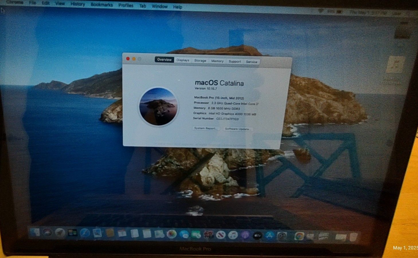Open the View menu
The image size is (418, 258).
60,3
